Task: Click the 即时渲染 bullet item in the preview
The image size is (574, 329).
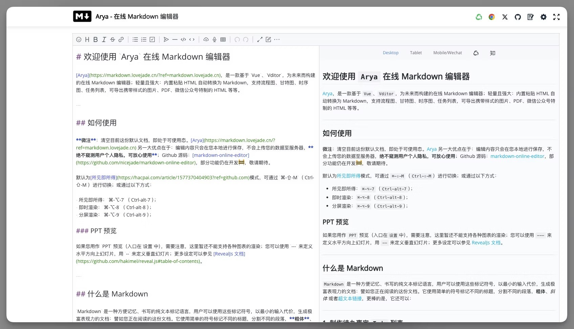Action: point(370,198)
